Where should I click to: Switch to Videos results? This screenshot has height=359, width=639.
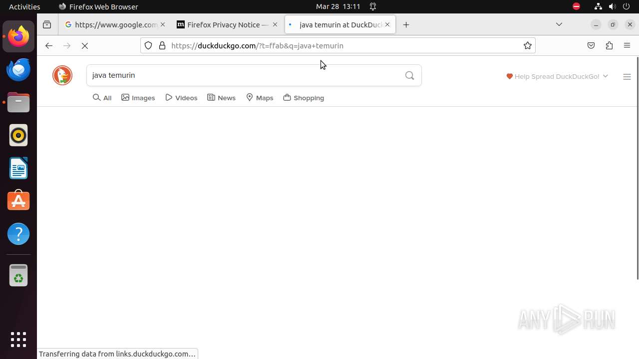point(182,98)
